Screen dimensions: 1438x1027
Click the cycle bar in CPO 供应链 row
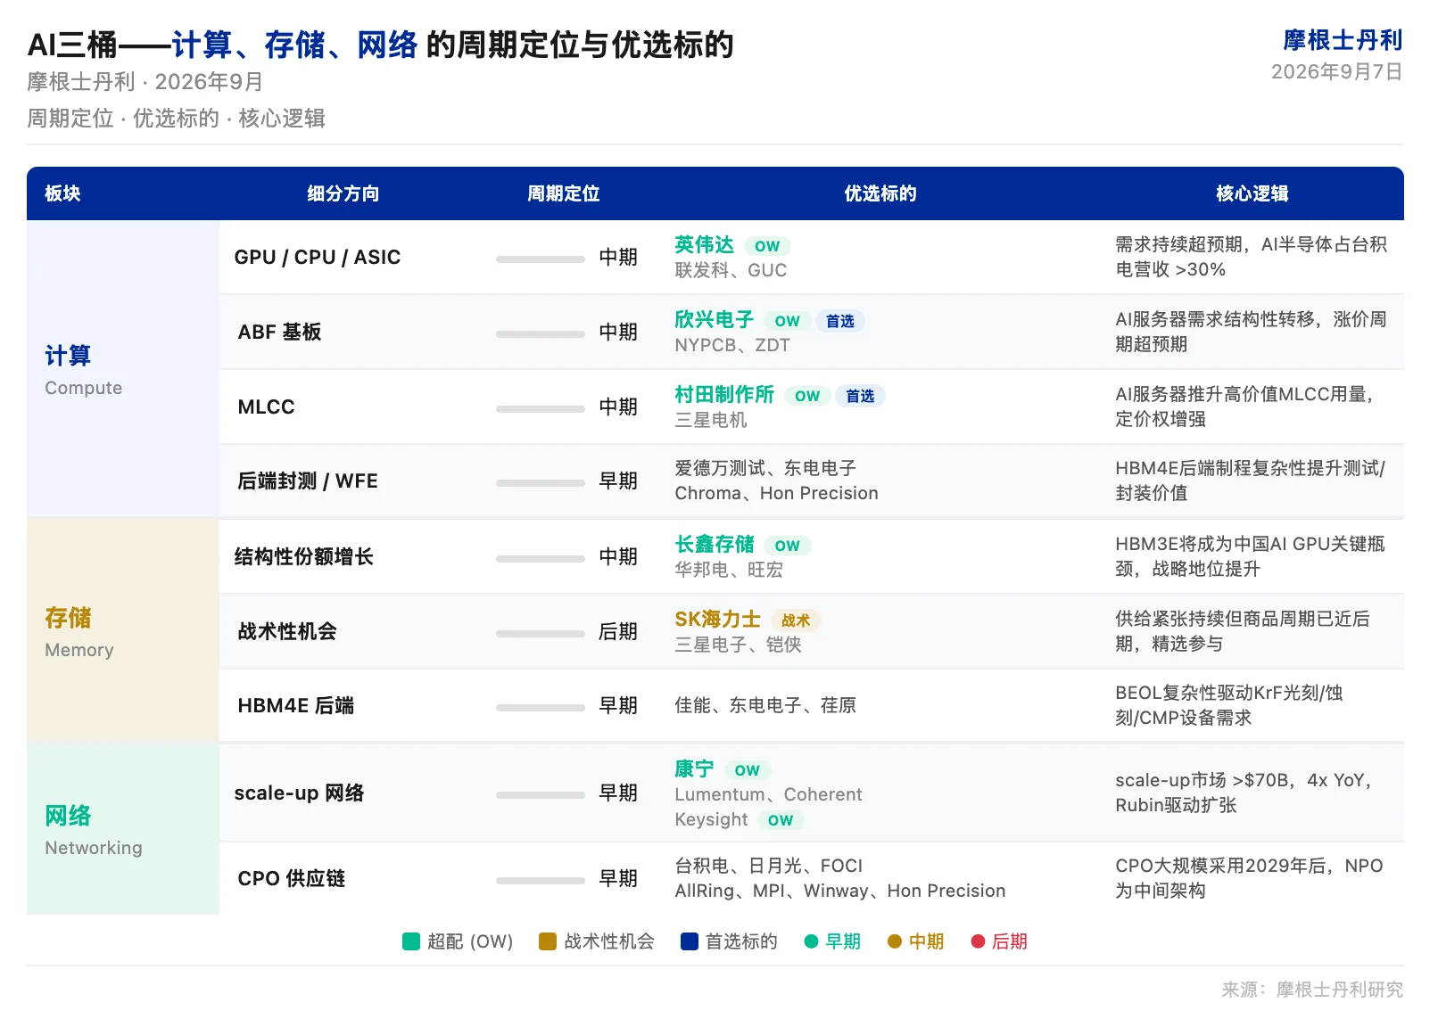[x=541, y=881]
